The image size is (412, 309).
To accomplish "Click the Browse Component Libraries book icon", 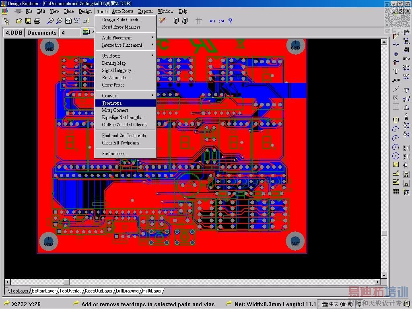I will [176, 21].
